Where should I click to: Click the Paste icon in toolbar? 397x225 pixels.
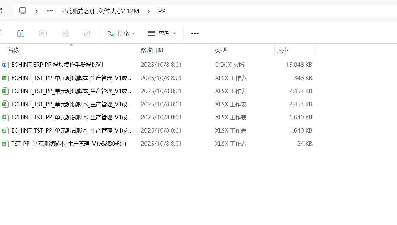click(x=21, y=33)
